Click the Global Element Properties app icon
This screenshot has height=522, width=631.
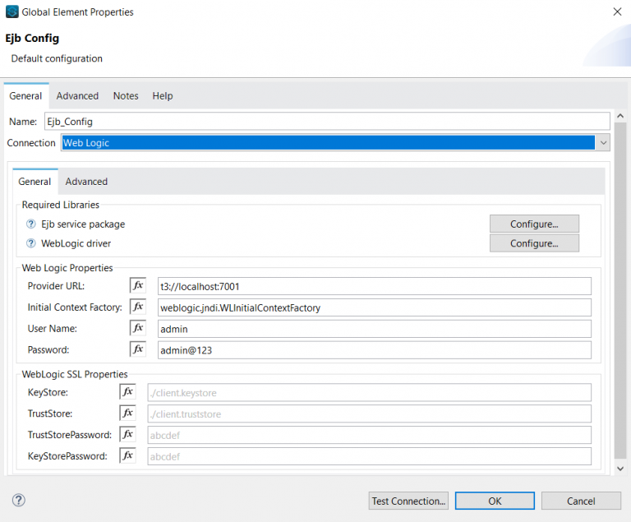pyautogui.click(x=12, y=12)
